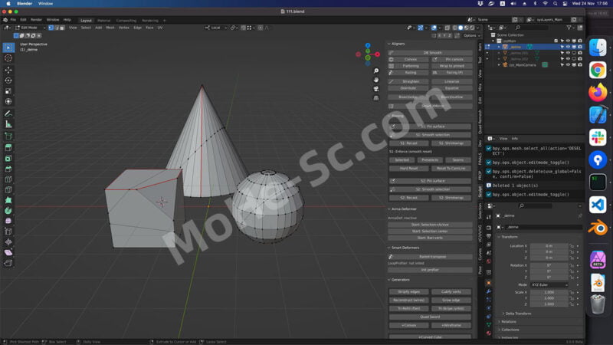613x345 pixels.
Task: Click the Straighten button
Action: pyautogui.click(x=408, y=82)
